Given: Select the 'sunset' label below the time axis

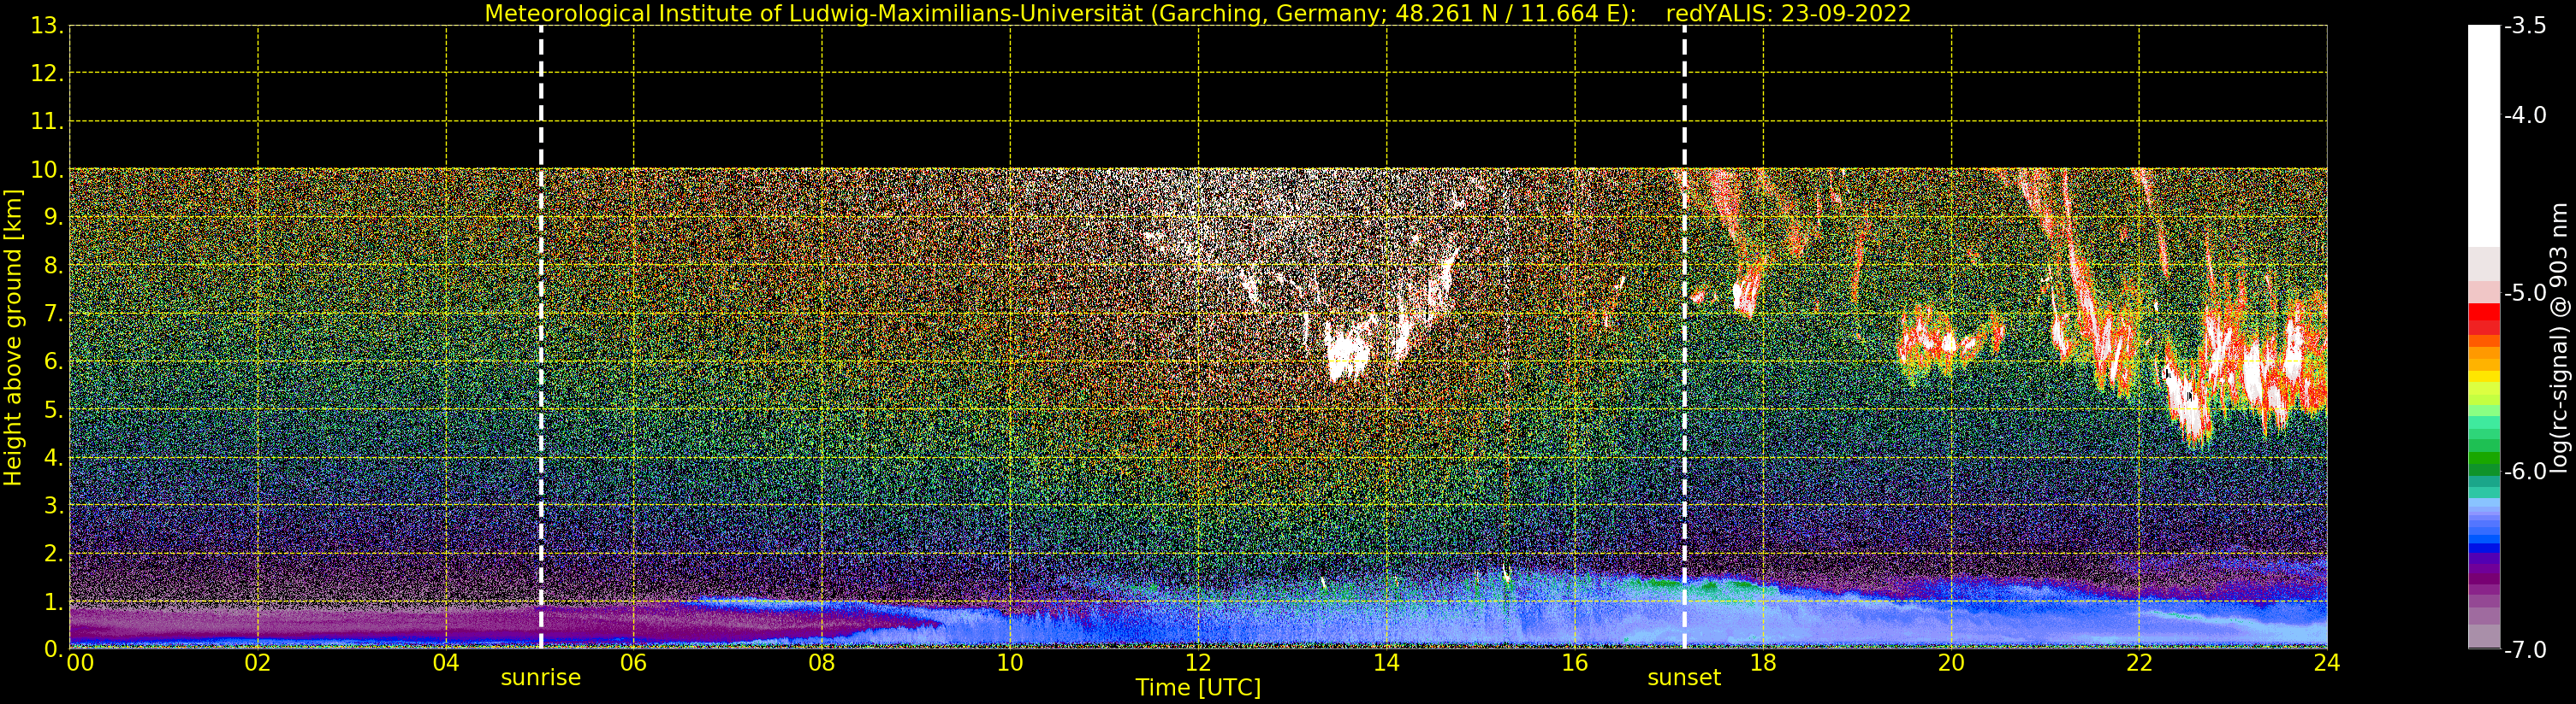Looking at the screenshot, I should pyautogui.click(x=1684, y=678).
